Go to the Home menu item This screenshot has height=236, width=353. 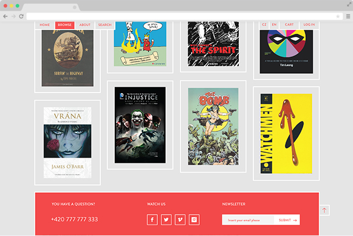(x=45, y=25)
